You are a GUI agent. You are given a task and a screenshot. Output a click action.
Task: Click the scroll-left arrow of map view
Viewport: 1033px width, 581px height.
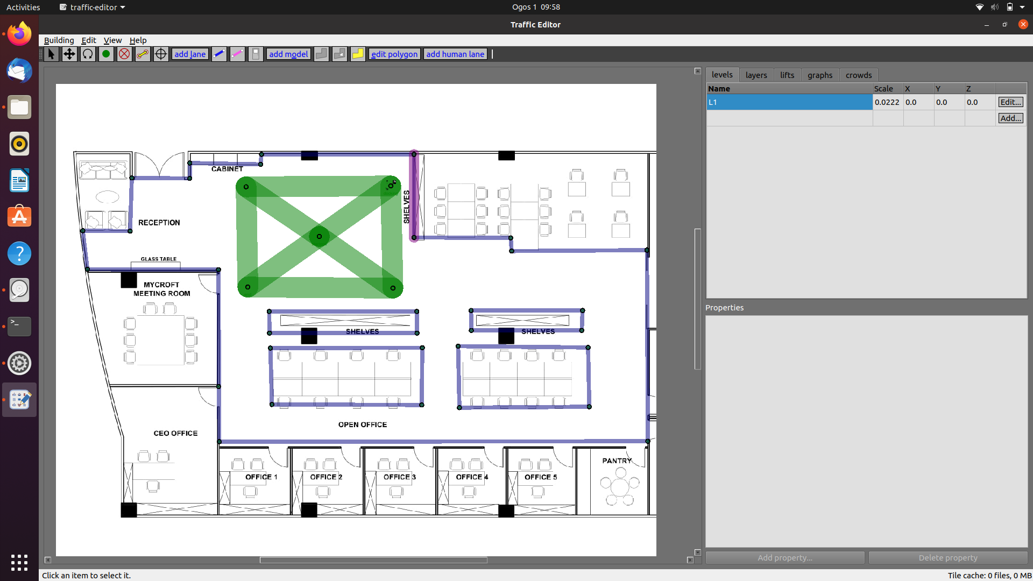47,560
